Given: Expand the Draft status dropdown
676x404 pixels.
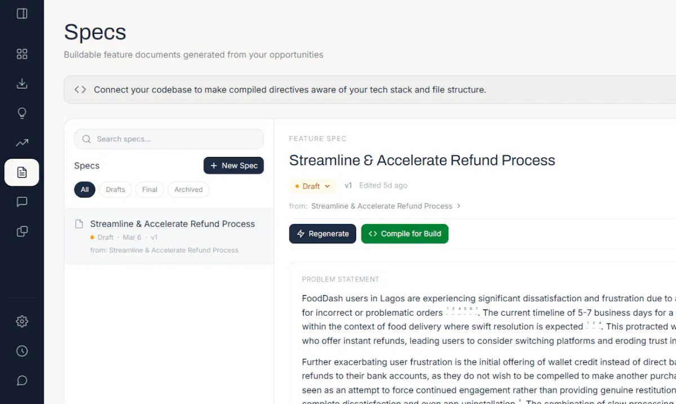Looking at the screenshot, I should click(x=313, y=186).
